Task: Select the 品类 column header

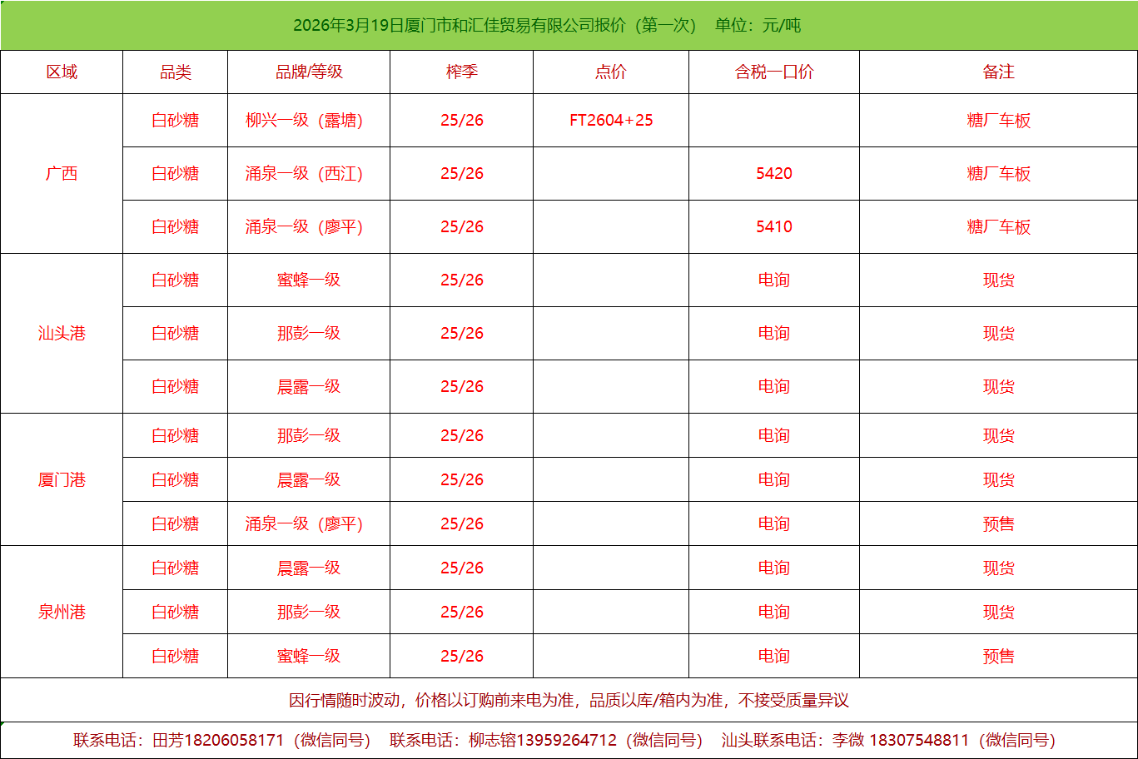Action: (x=175, y=72)
